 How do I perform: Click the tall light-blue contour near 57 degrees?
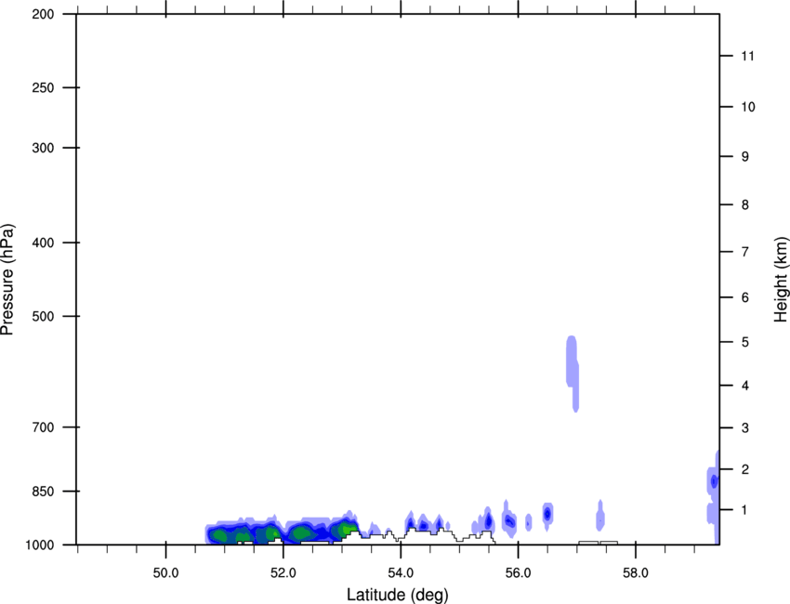[573, 373]
